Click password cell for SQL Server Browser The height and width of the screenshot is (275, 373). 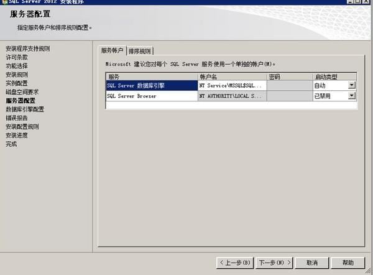[x=290, y=96]
